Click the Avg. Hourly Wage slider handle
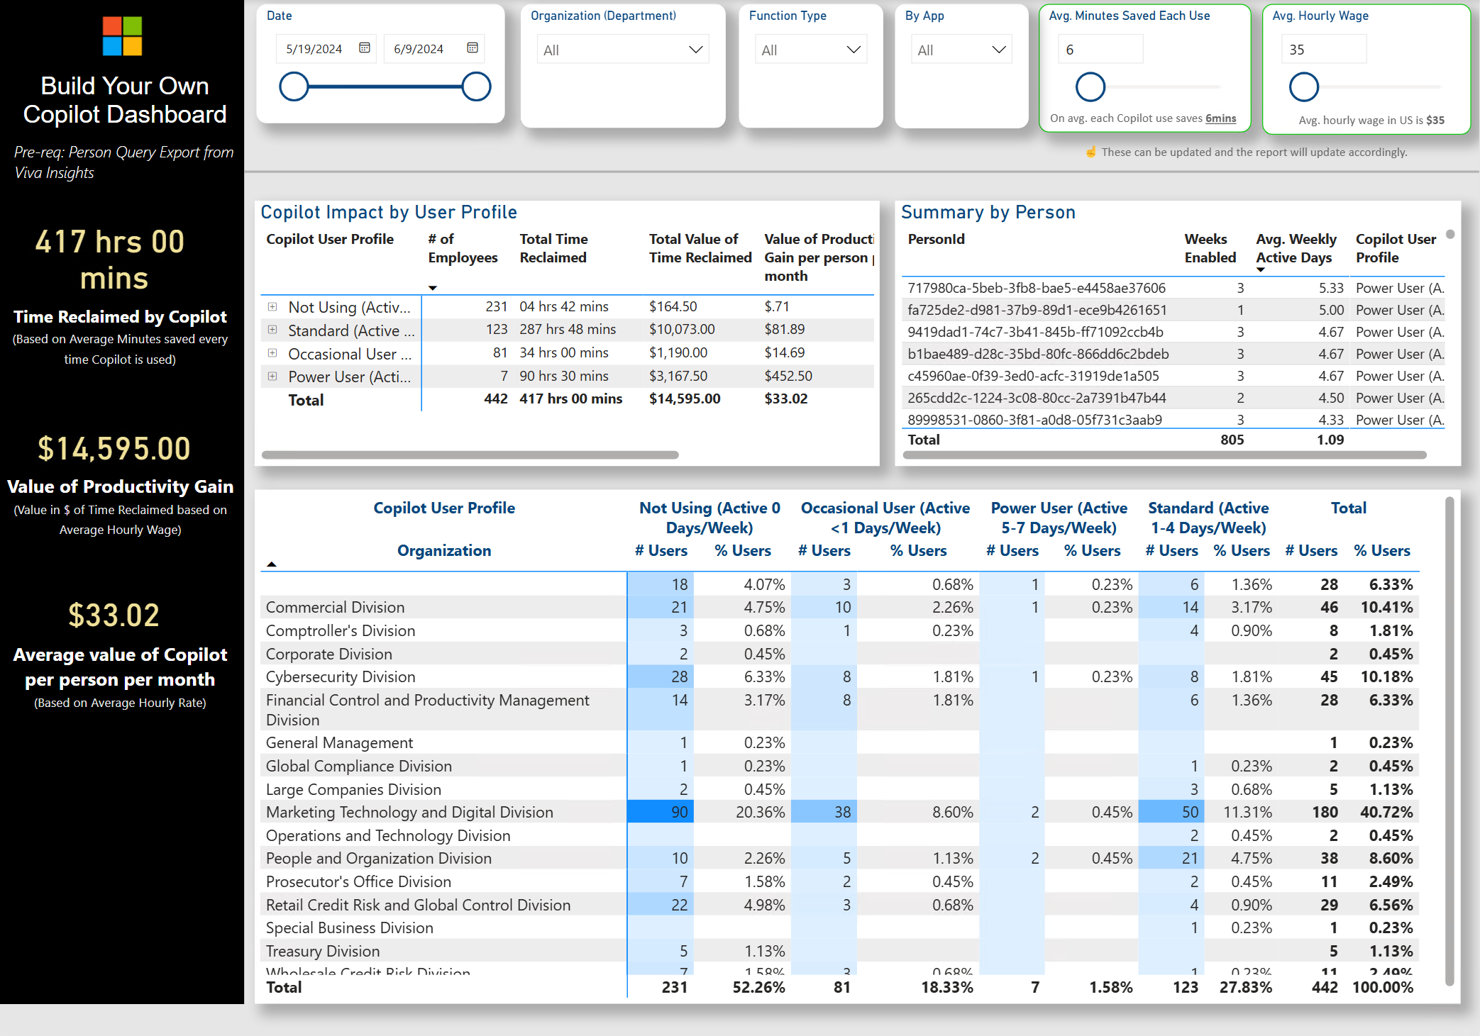 click(x=1303, y=87)
